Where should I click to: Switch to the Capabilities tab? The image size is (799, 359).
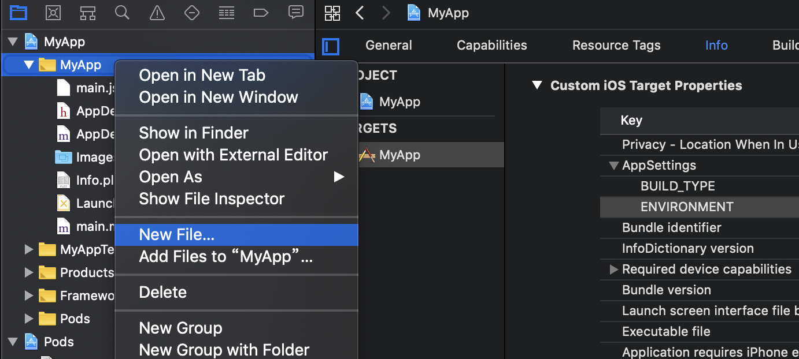491,46
